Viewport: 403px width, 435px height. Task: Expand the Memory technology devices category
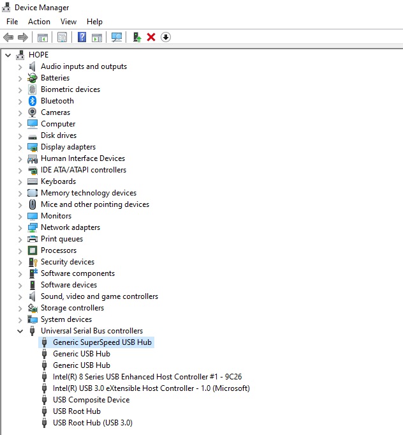[x=20, y=194]
